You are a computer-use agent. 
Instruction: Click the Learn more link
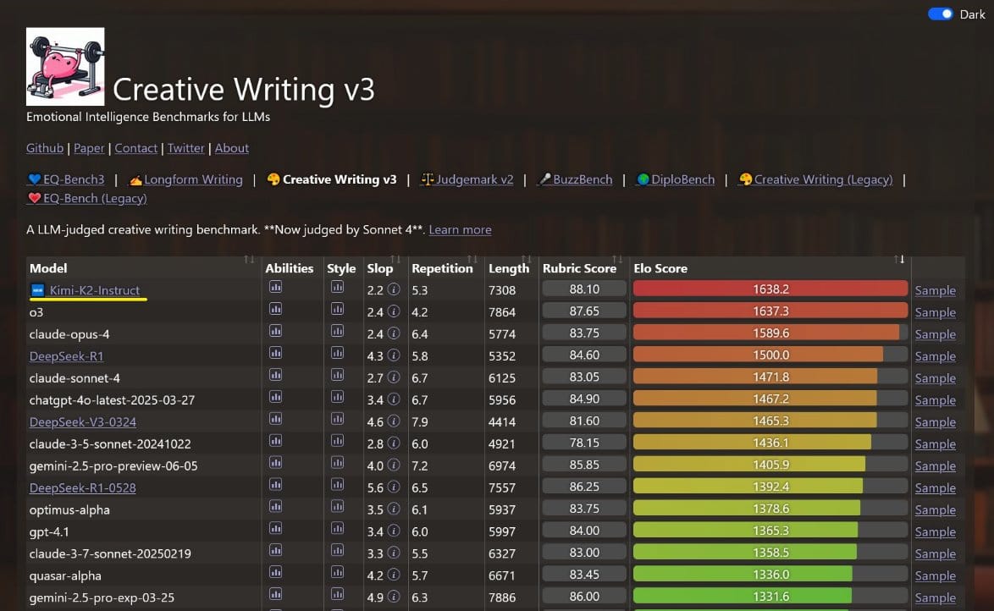(x=460, y=229)
